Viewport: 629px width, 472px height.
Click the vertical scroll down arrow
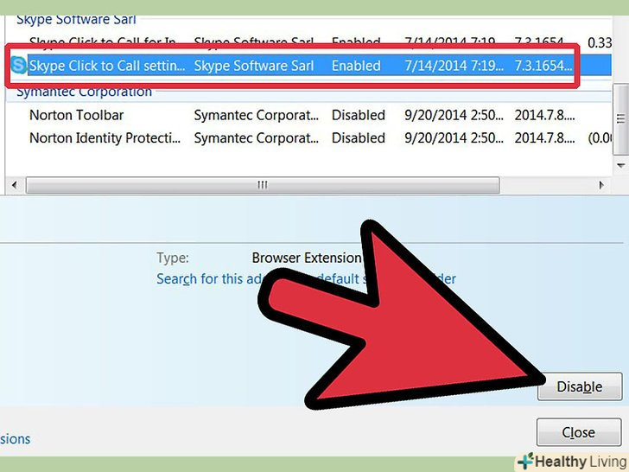(x=621, y=166)
